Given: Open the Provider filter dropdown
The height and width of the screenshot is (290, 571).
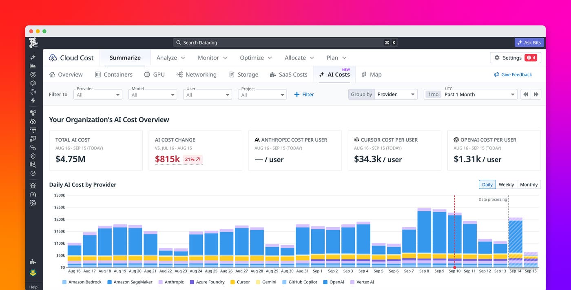Looking at the screenshot, I should pos(98,94).
